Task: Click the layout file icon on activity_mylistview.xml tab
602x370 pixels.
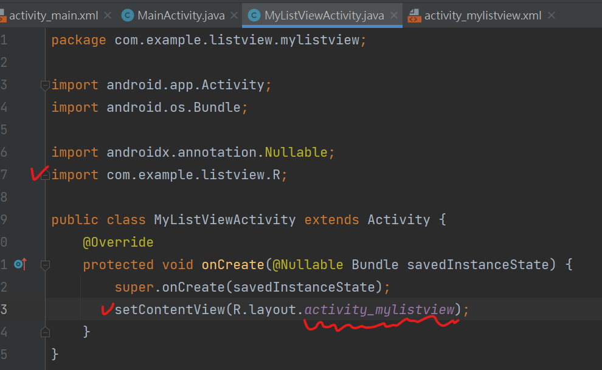Action: pyautogui.click(x=414, y=16)
